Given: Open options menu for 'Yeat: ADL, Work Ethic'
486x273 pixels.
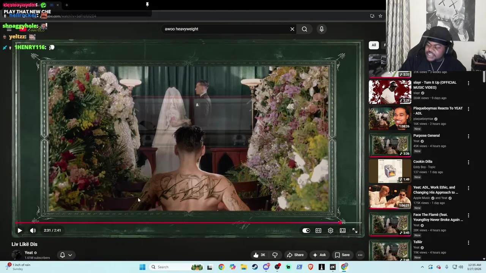Looking at the screenshot, I should 468,188.
